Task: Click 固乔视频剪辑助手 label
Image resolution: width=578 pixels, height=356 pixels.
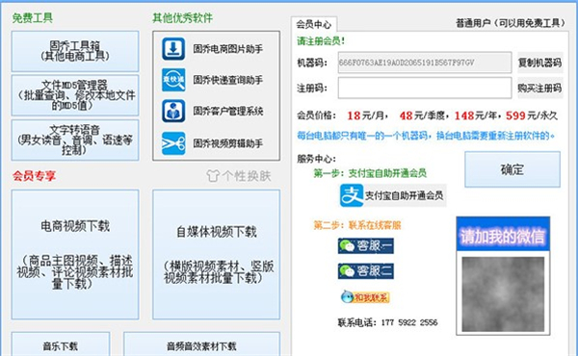Action: coord(228,143)
